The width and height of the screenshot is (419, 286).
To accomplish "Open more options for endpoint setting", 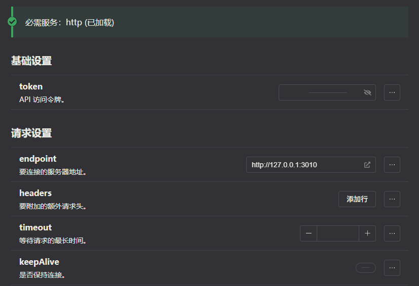I will (x=392, y=165).
